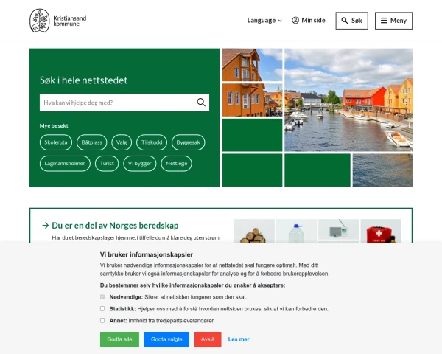Accept all cookies with Godta alle

coord(119,339)
